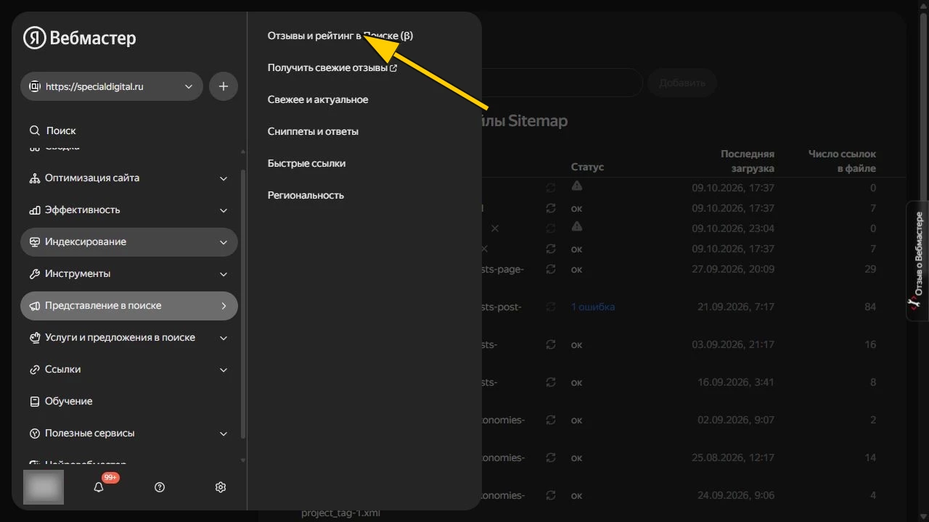
Task: Click the Yandex Webmaster logo
Action: tap(80, 38)
